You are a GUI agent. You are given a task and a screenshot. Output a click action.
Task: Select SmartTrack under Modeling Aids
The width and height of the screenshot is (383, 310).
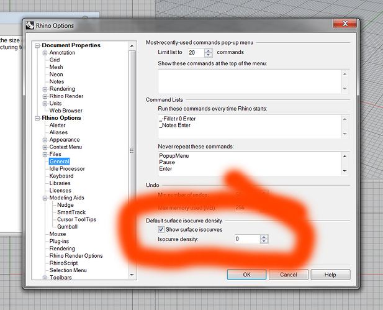click(x=71, y=212)
